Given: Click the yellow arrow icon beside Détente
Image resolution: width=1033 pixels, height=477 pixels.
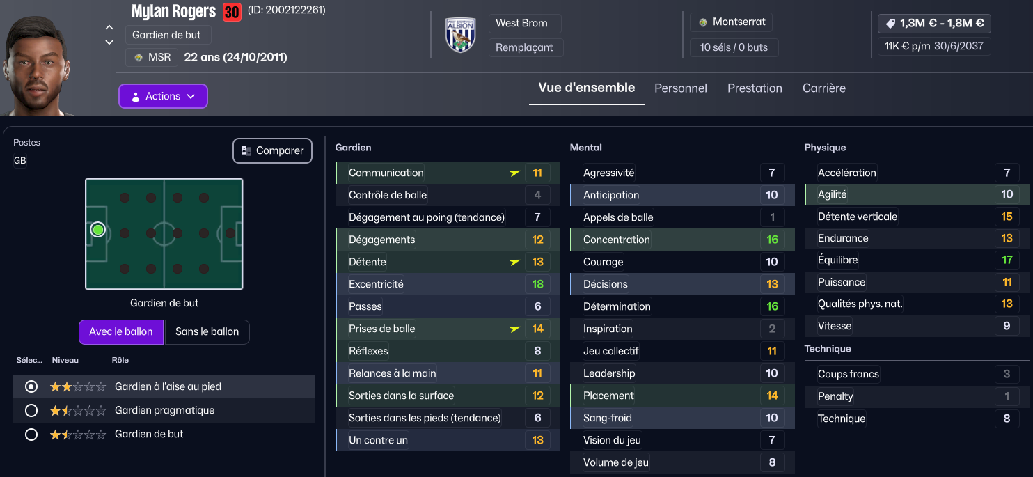Looking at the screenshot, I should [x=515, y=262].
